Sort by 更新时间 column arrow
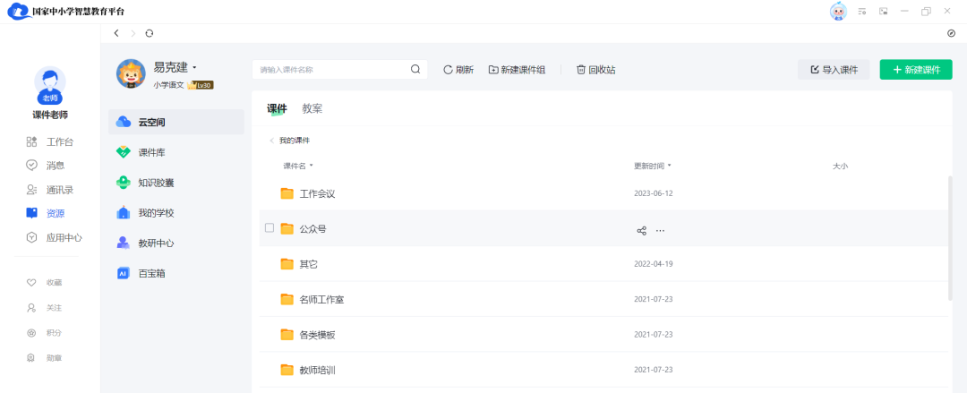Viewport: 967px width, 393px height. [x=670, y=167]
